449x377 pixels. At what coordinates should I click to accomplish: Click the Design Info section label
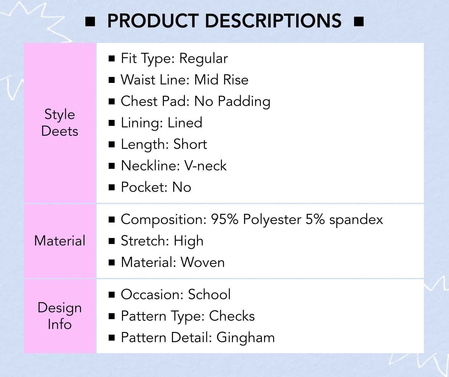coord(60,316)
